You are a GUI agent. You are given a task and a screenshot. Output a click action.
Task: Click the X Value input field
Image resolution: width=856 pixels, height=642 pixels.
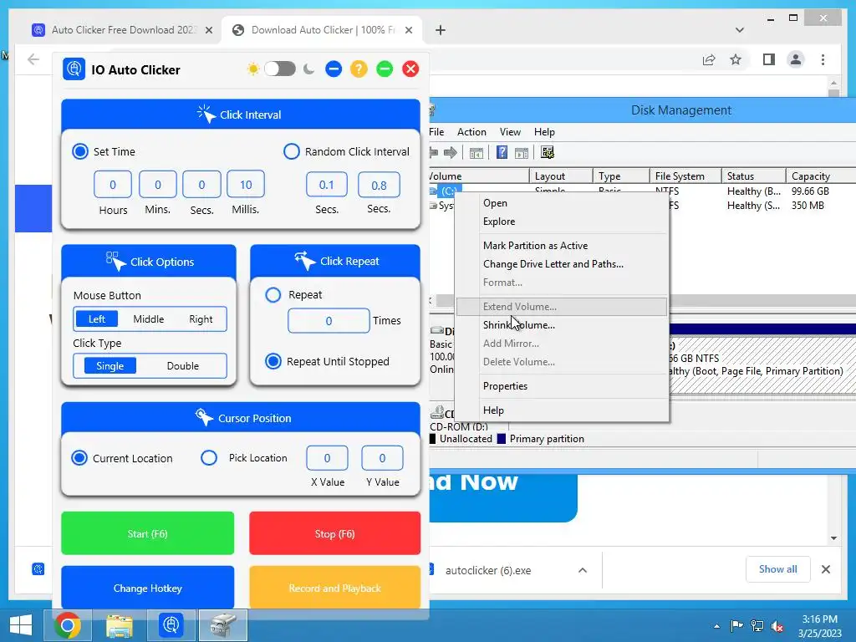(327, 458)
